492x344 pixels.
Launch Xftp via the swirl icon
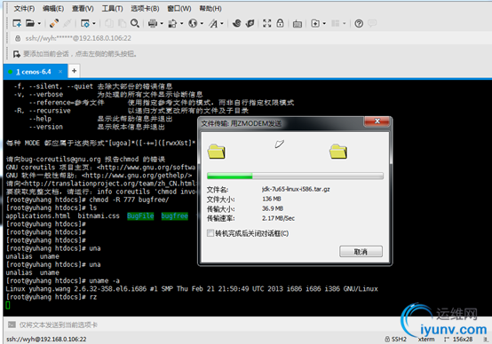[x=237, y=23]
